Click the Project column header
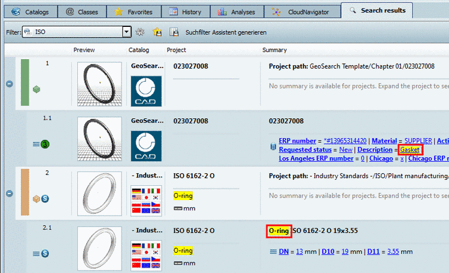 (x=177, y=50)
